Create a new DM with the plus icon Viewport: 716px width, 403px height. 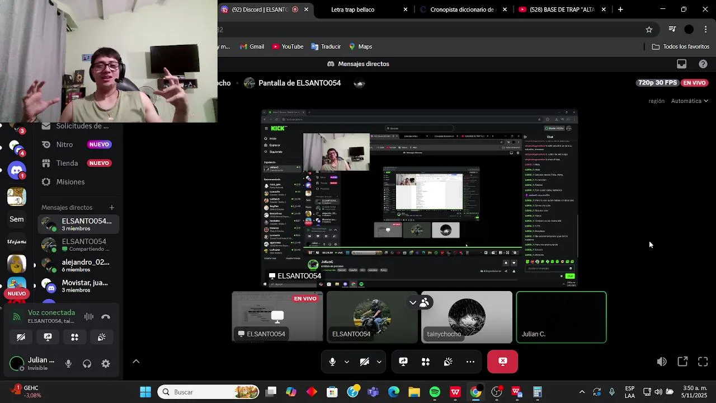click(x=112, y=208)
